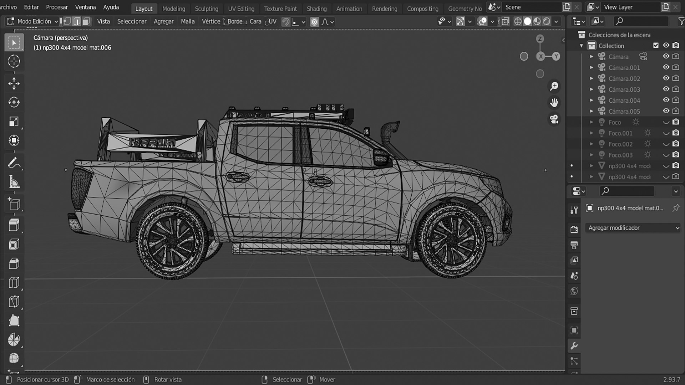Open the Seleccionar menu in header
The height and width of the screenshot is (385, 685).
132,21
